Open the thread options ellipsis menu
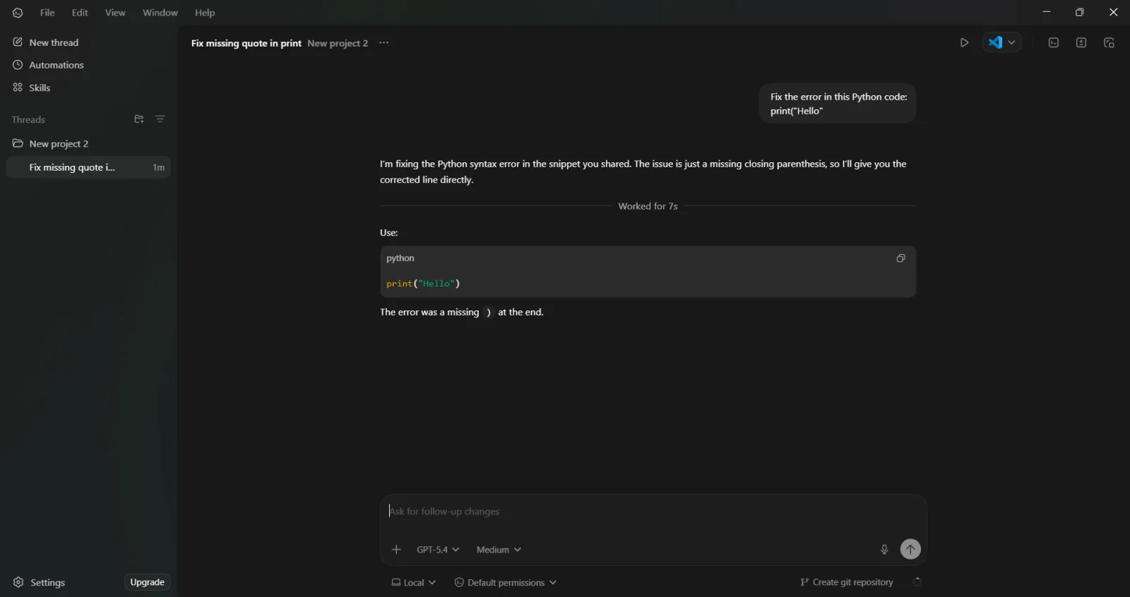Screen dimensions: 1130x597 coord(383,43)
